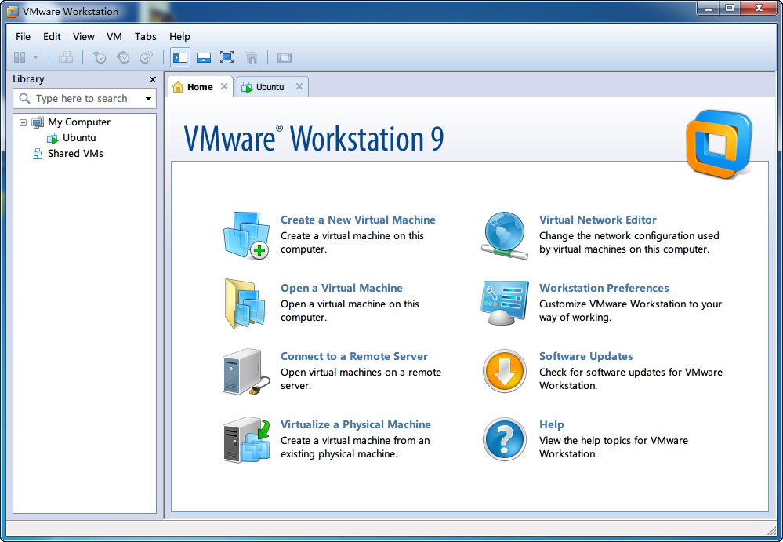Close the Ubuntu tab

[x=299, y=86]
